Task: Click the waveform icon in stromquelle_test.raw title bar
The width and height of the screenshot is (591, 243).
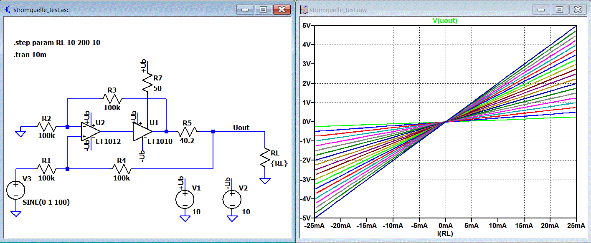Action: (x=304, y=9)
